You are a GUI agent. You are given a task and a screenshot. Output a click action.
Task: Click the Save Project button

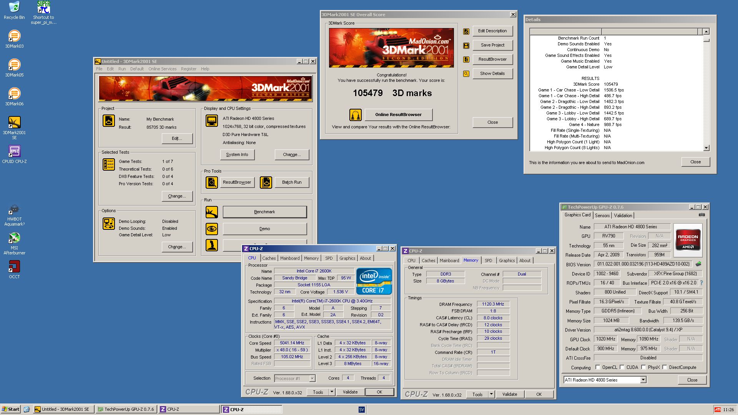492,45
